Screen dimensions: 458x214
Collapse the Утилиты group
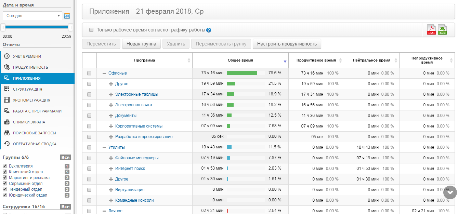coord(104,147)
